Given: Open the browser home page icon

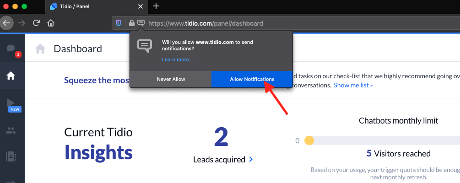Looking at the screenshot, I should [51, 23].
